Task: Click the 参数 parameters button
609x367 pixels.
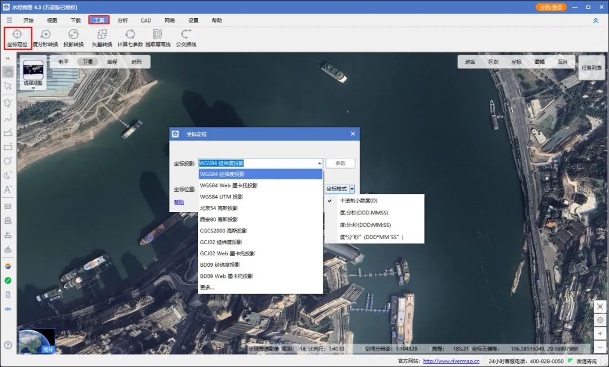Action: coord(341,163)
